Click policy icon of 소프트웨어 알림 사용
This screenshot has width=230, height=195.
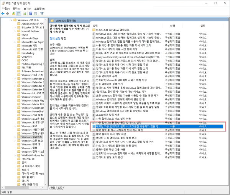[94, 115]
